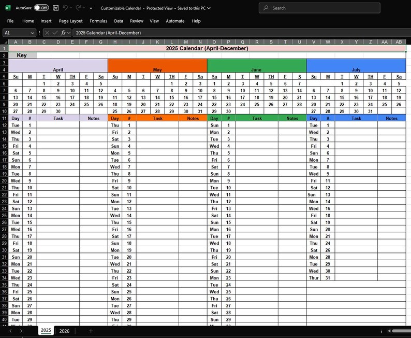This screenshot has width=411, height=338.
Task: Click the three-dot handle near horizontal scrollbar
Action: (381, 331)
